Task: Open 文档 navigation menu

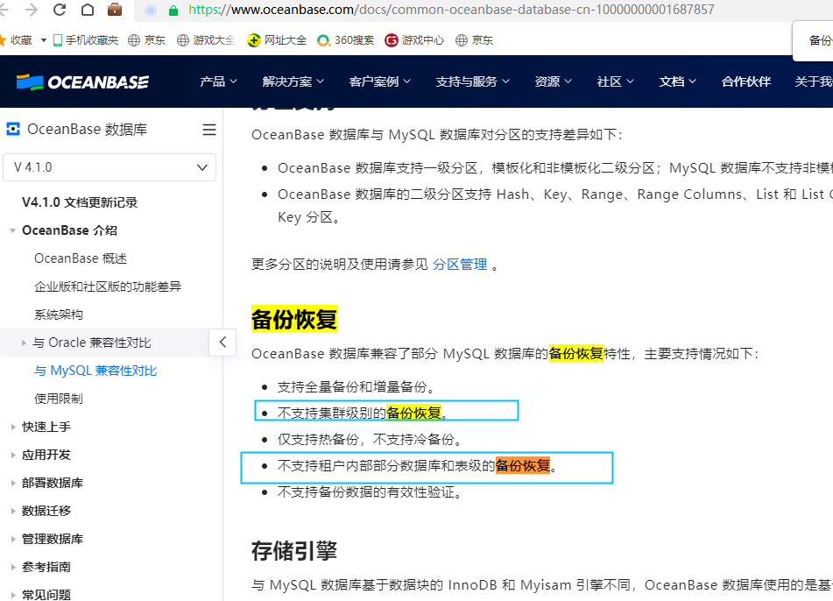Action: point(677,81)
